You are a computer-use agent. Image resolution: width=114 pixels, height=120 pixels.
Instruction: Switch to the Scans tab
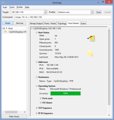pyautogui.click(x=83, y=23)
